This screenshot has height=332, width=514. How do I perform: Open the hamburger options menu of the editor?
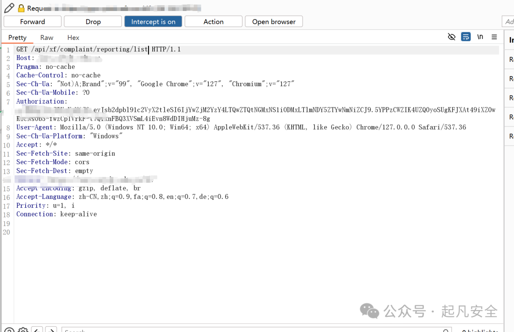click(494, 37)
